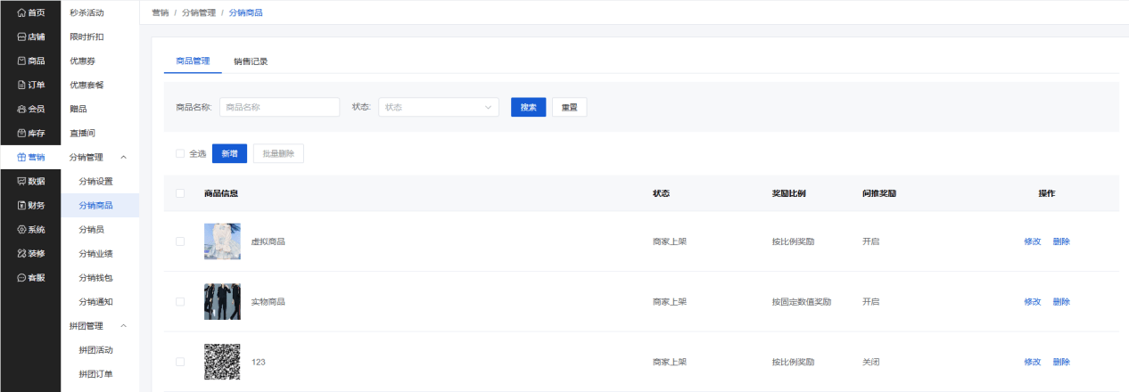Click the 虚拟商品 product thumbnail

click(222, 241)
